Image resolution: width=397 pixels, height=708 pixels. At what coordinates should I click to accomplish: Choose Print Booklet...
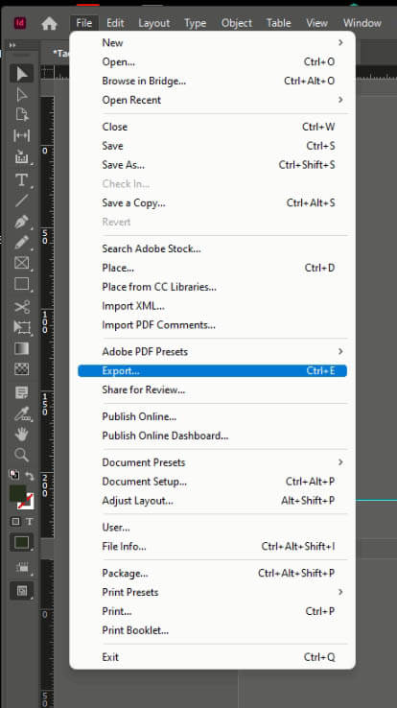213,630
